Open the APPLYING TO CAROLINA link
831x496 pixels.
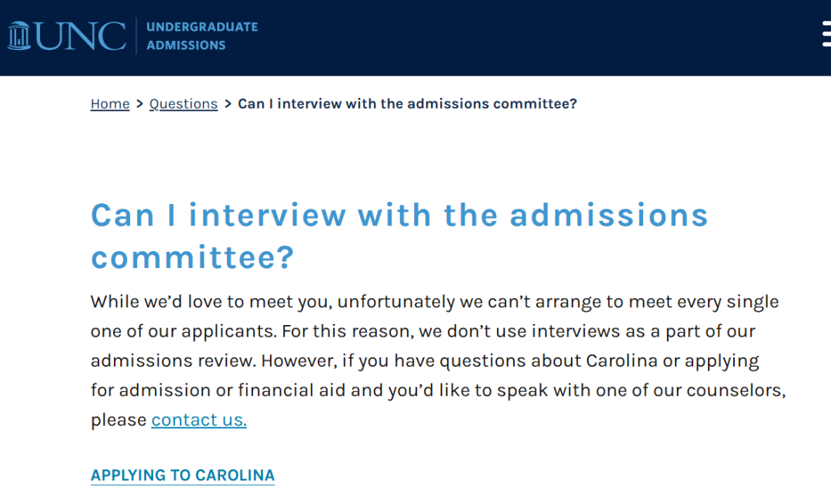(x=183, y=475)
